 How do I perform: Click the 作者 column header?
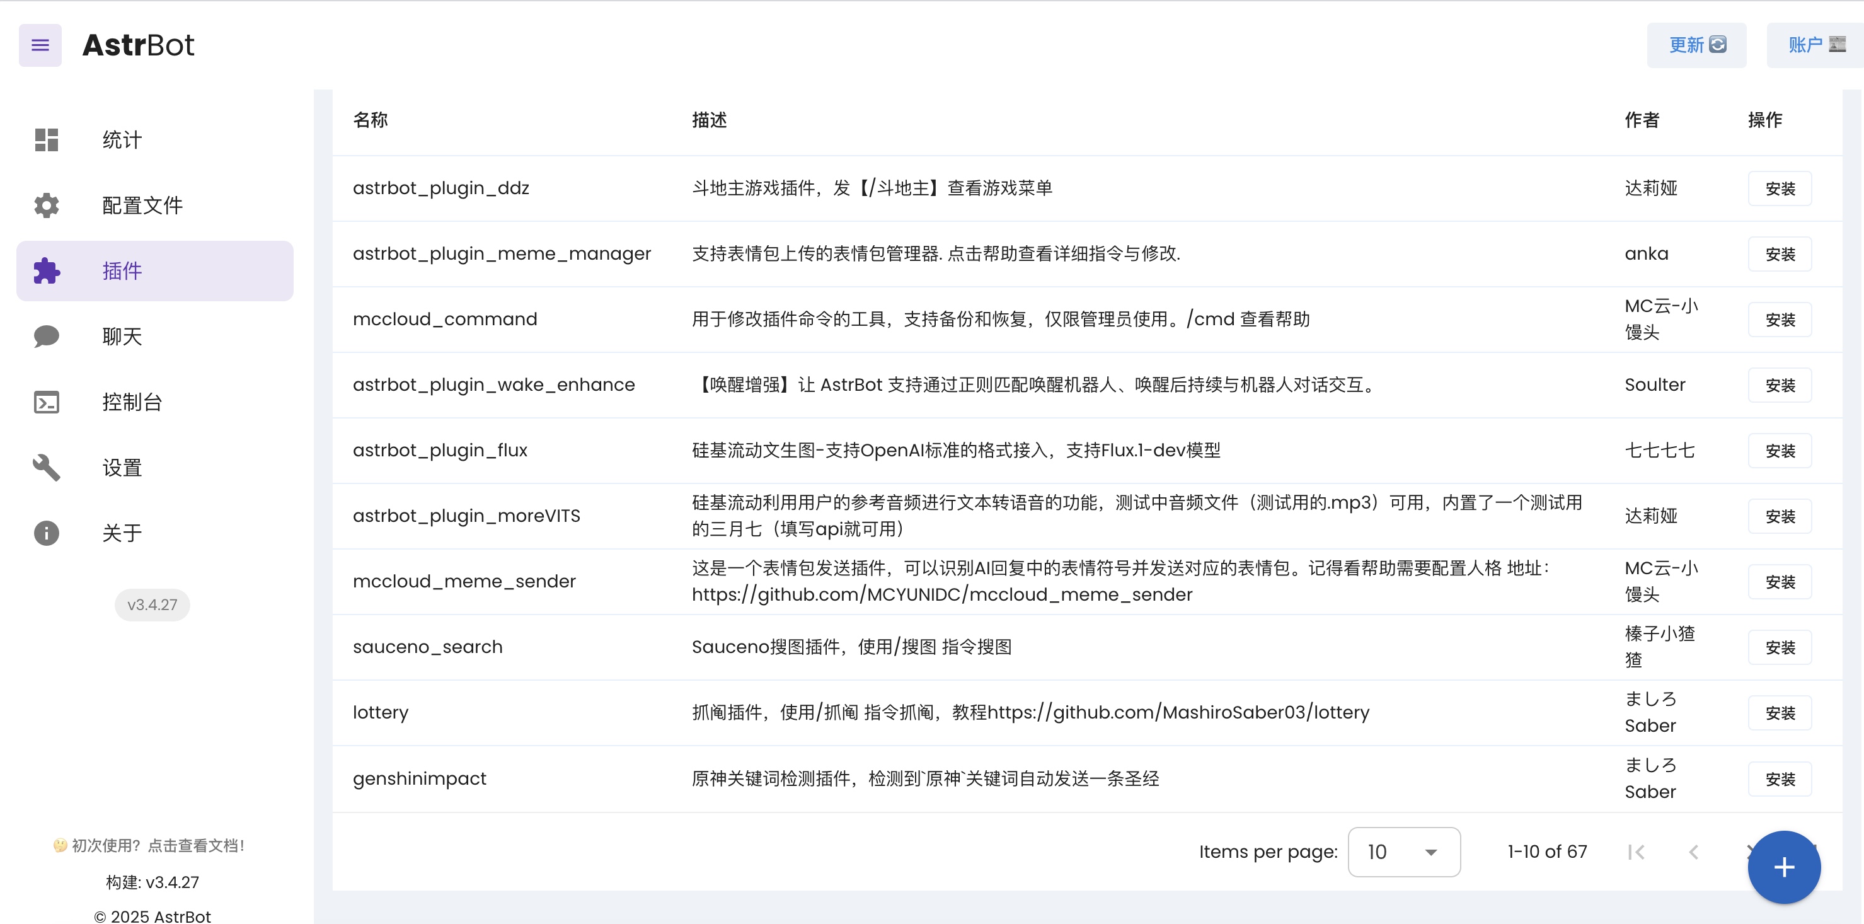1642,120
